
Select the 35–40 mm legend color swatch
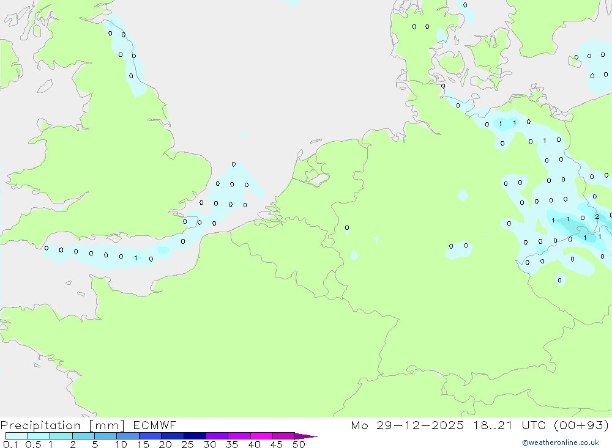pyautogui.click(x=239, y=436)
